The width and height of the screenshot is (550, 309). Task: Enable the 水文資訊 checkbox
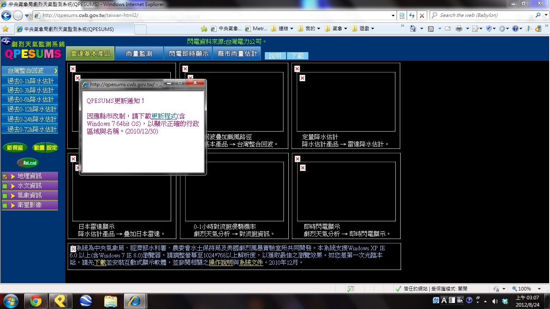point(5,186)
